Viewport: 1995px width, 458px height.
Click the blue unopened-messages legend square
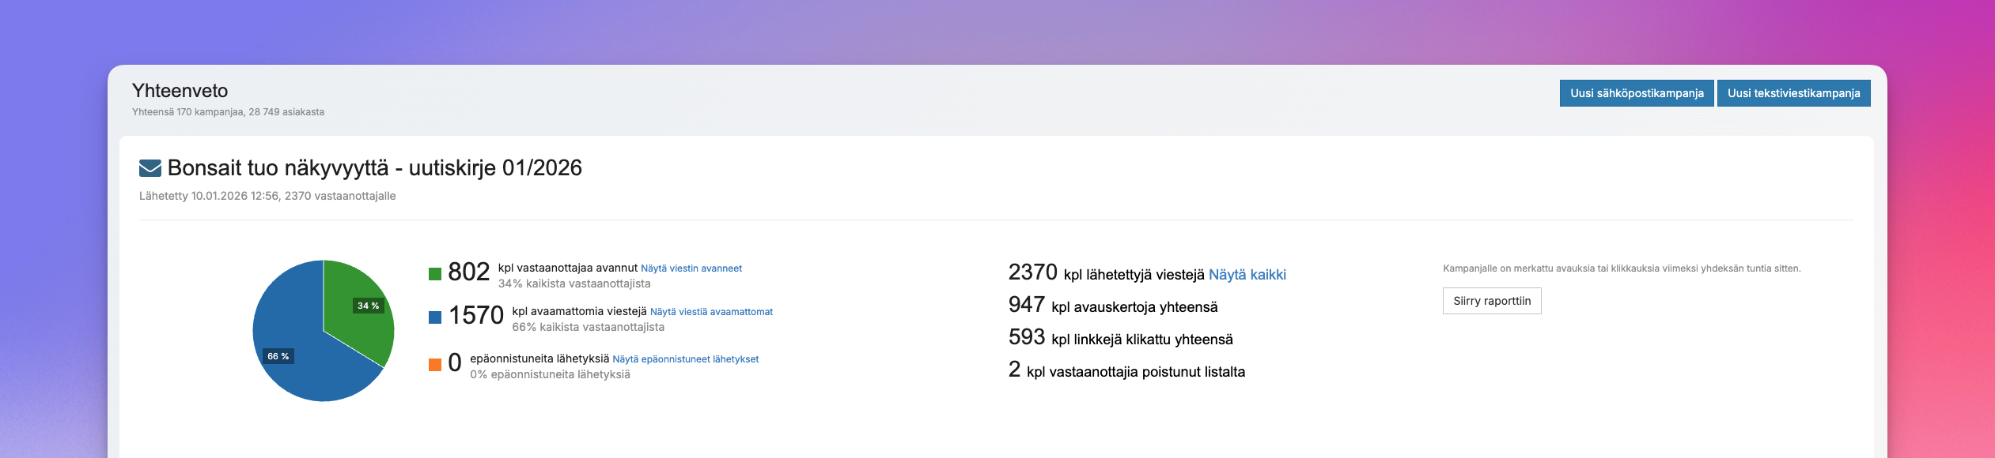coord(434,317)
